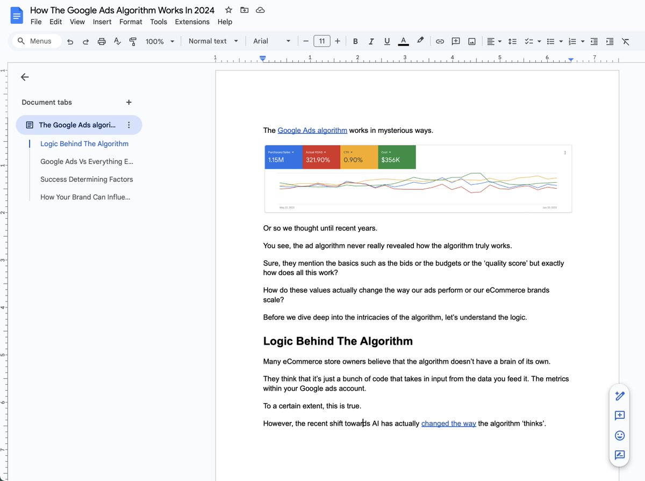Click the Google Docs home icon
645x481 pixels.
(x=17, y=16)
